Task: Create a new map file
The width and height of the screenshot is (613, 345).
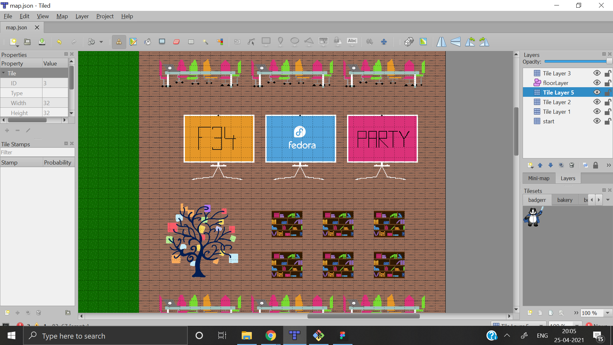Action: tap(13, 42)
